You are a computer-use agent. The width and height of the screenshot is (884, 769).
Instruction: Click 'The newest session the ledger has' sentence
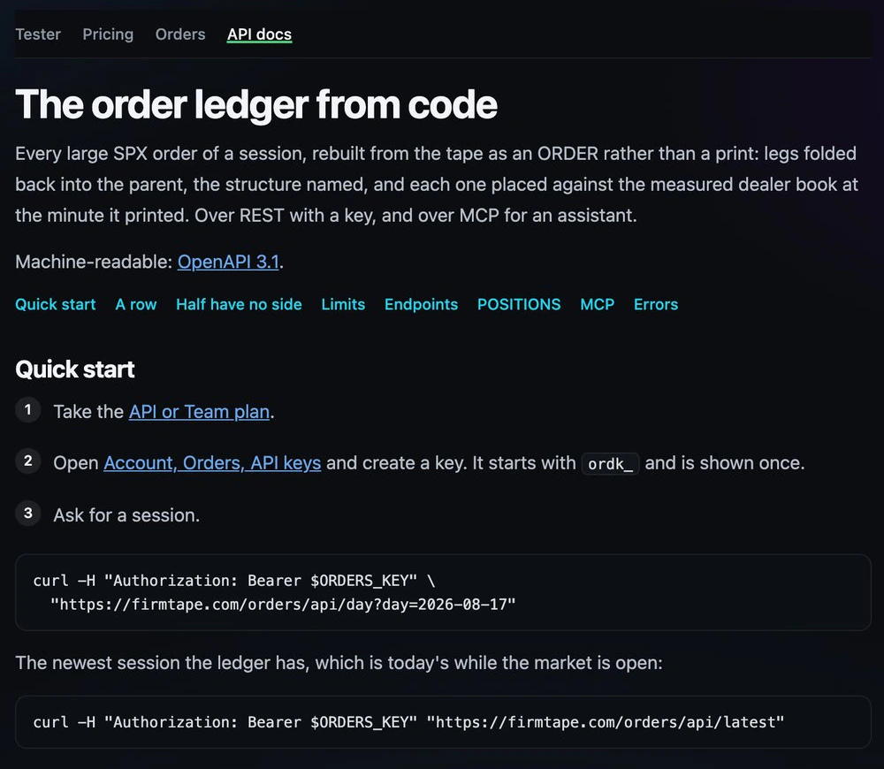(339, 662)
